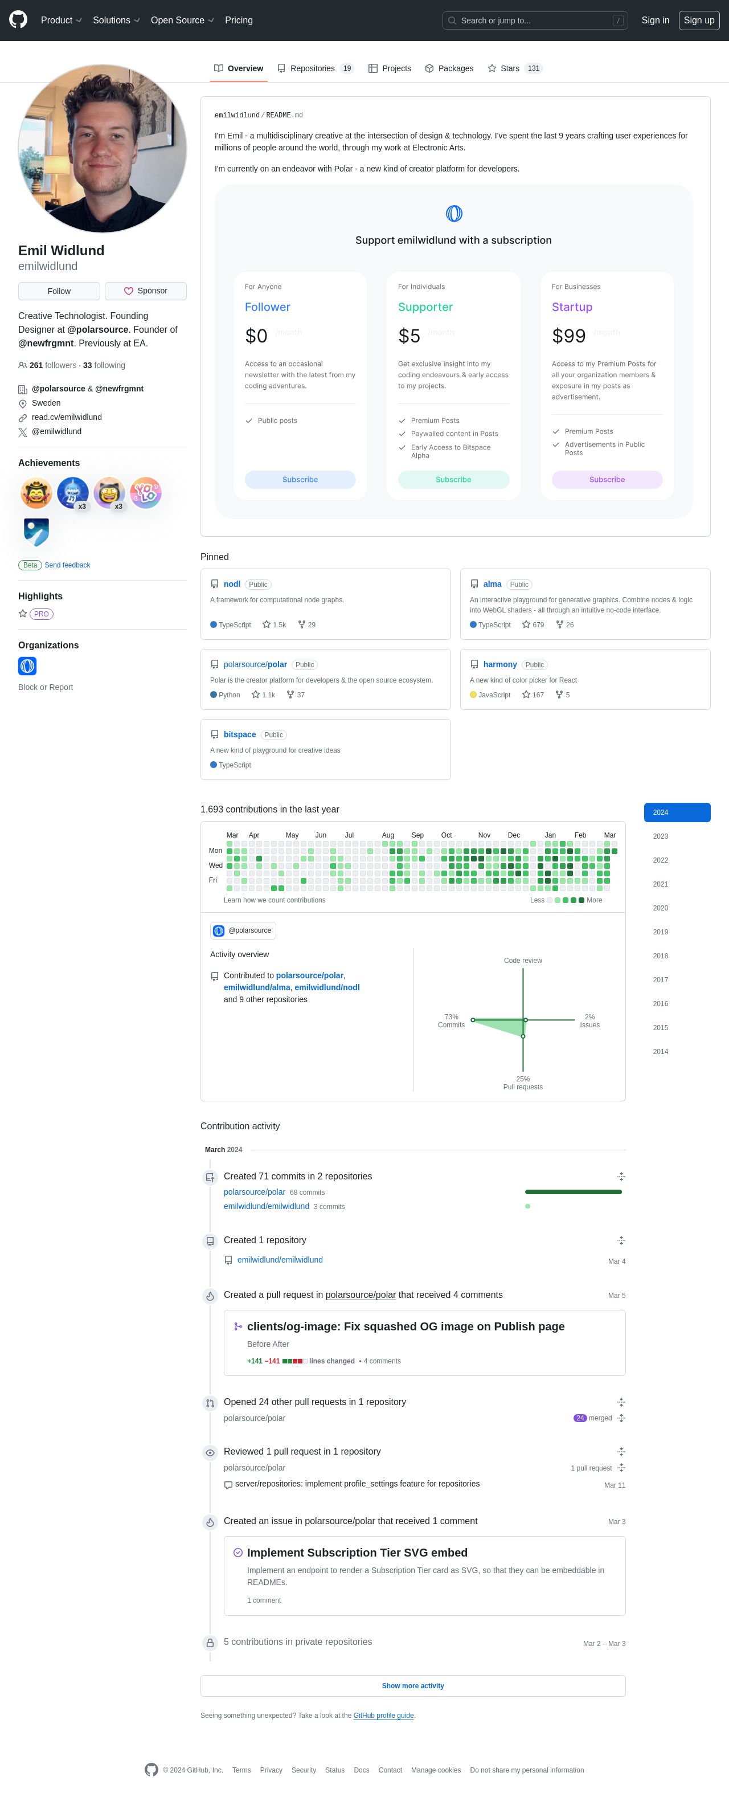Open the Pricing menu item

coord(239,21)
